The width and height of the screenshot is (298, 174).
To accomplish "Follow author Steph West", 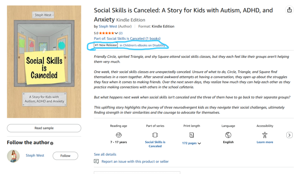I will pyautogui.click(x=65, y=156).
